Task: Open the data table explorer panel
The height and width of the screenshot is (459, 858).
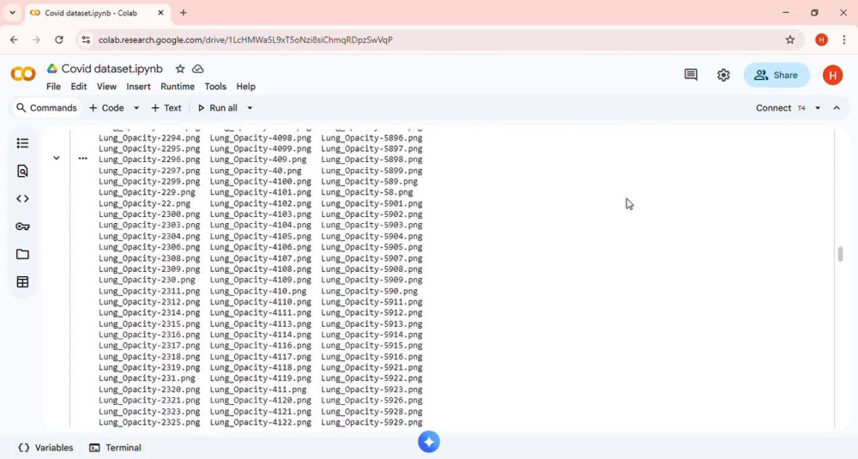Action: pyautogui.click(x=22, y=282)
